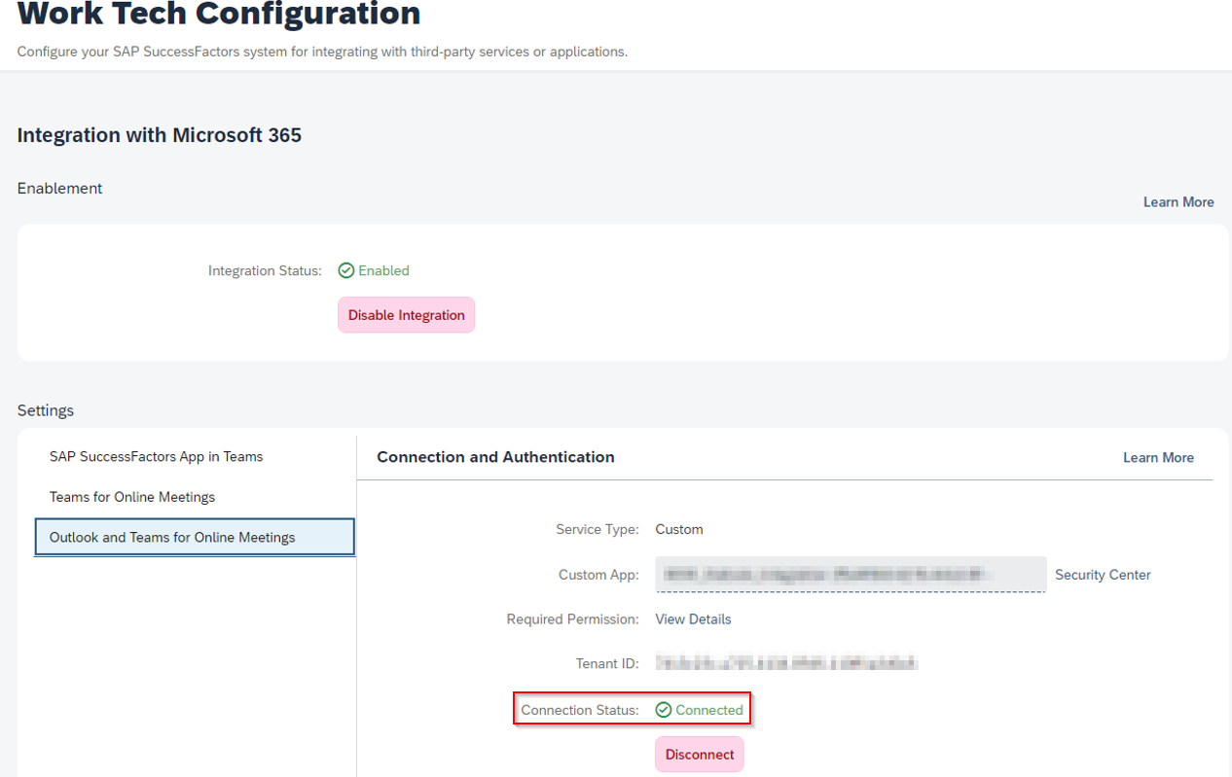The height and width of the screenshot is (777, 1232).
Task: Open the Security Center link
Action: click(1103, 575)
